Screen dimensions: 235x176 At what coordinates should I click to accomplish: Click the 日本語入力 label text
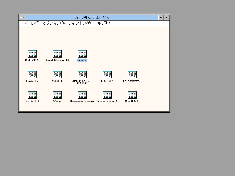(132, 101)
